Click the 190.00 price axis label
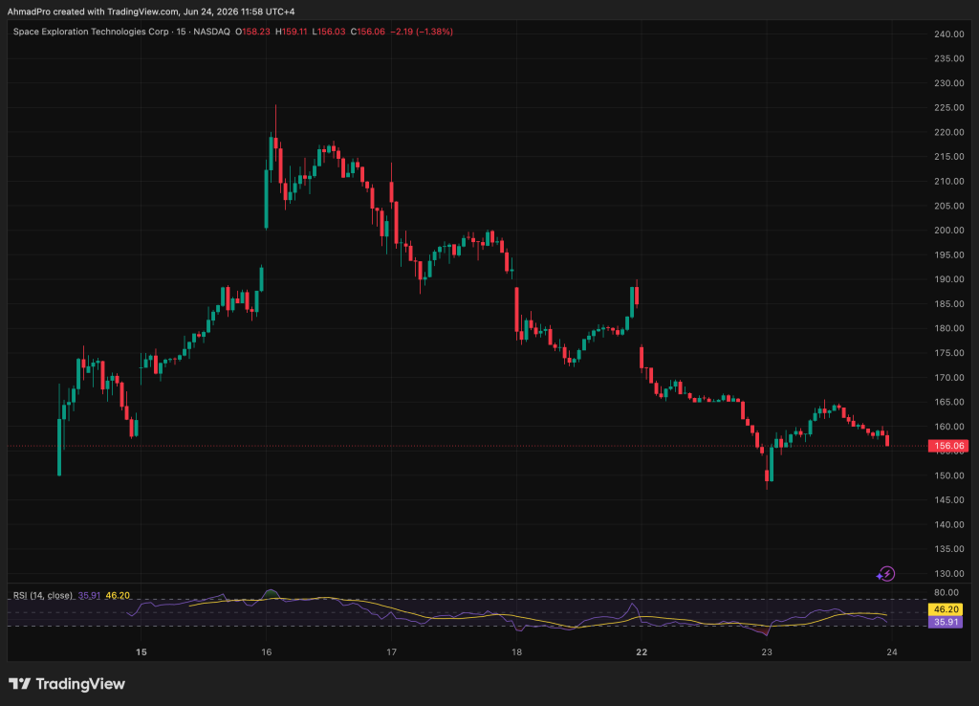 (949, 279)
